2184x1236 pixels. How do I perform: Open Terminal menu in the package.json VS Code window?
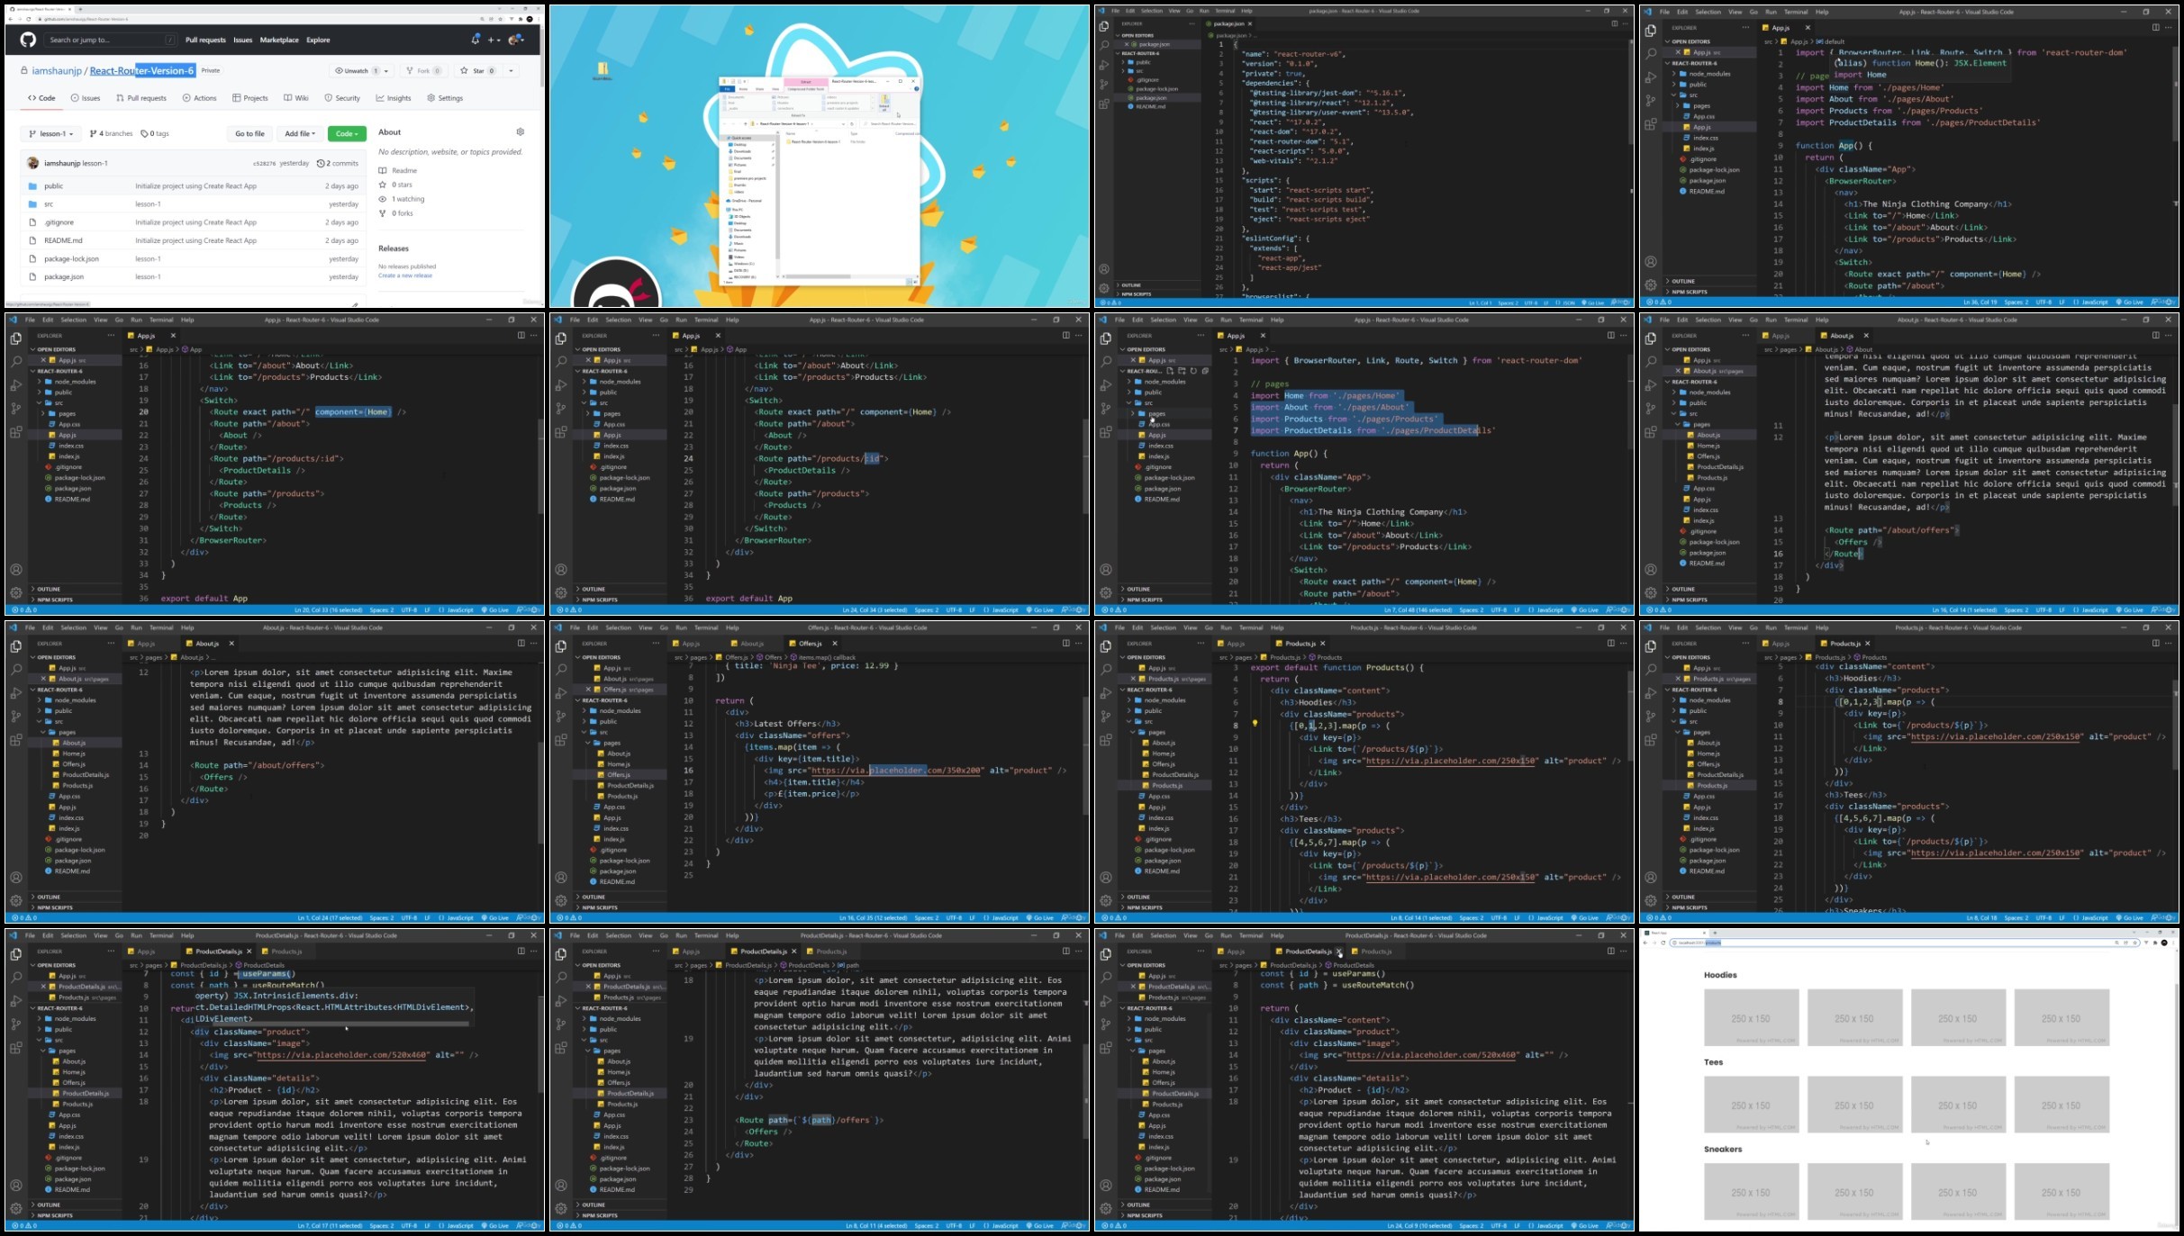(x=1226, y=11)
